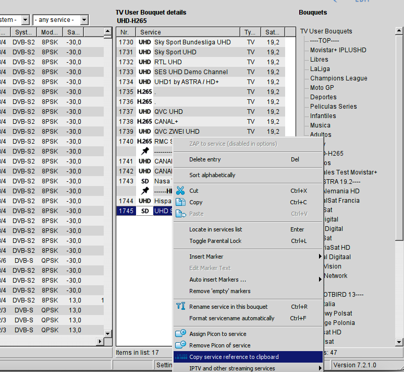Open the Champions League bouquet

coord(338,78)
